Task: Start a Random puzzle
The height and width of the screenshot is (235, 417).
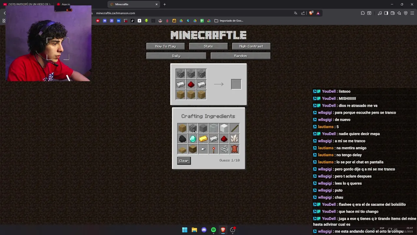Action: tap(240, 56)
